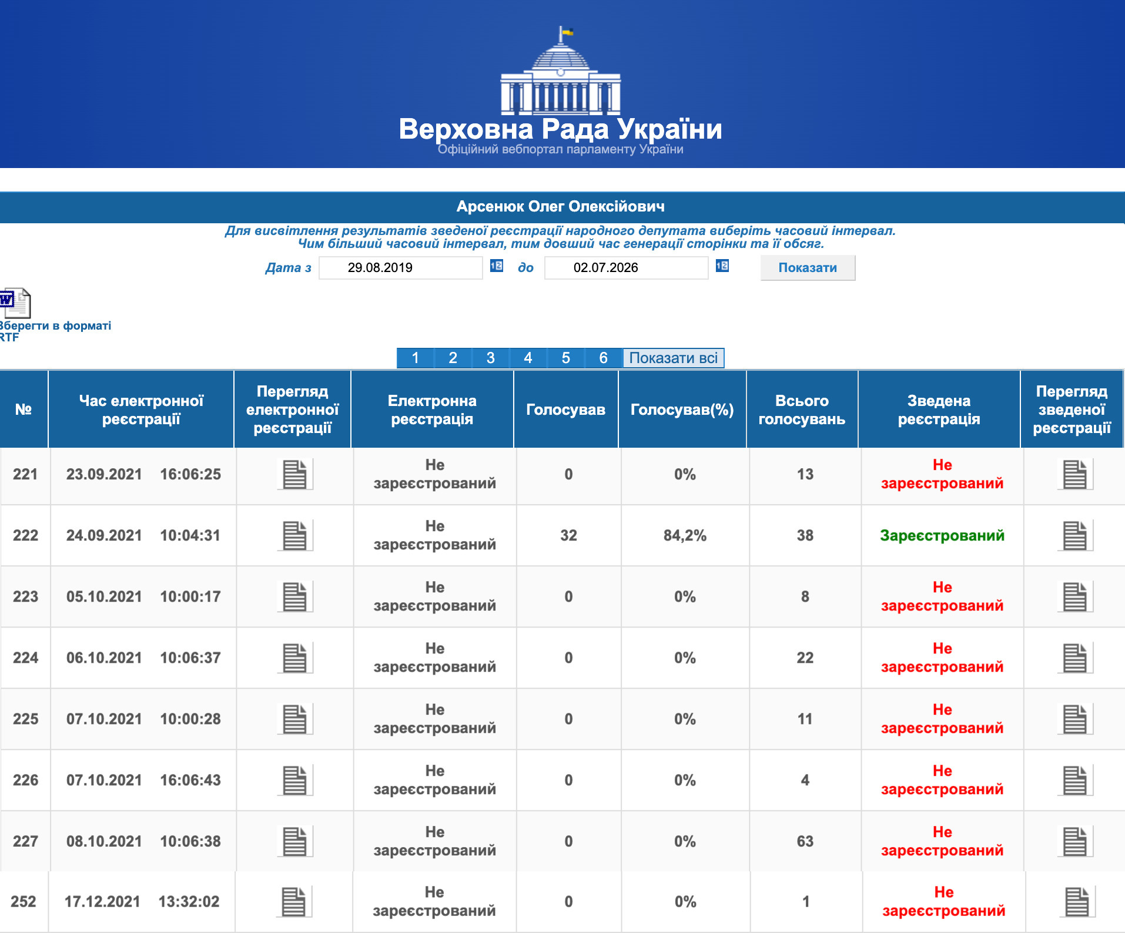The height and width of the screenshot is (933, 1125).
Task: Select date cell 07.10.2021 16:06:43
Action: [x=143, y=780]
